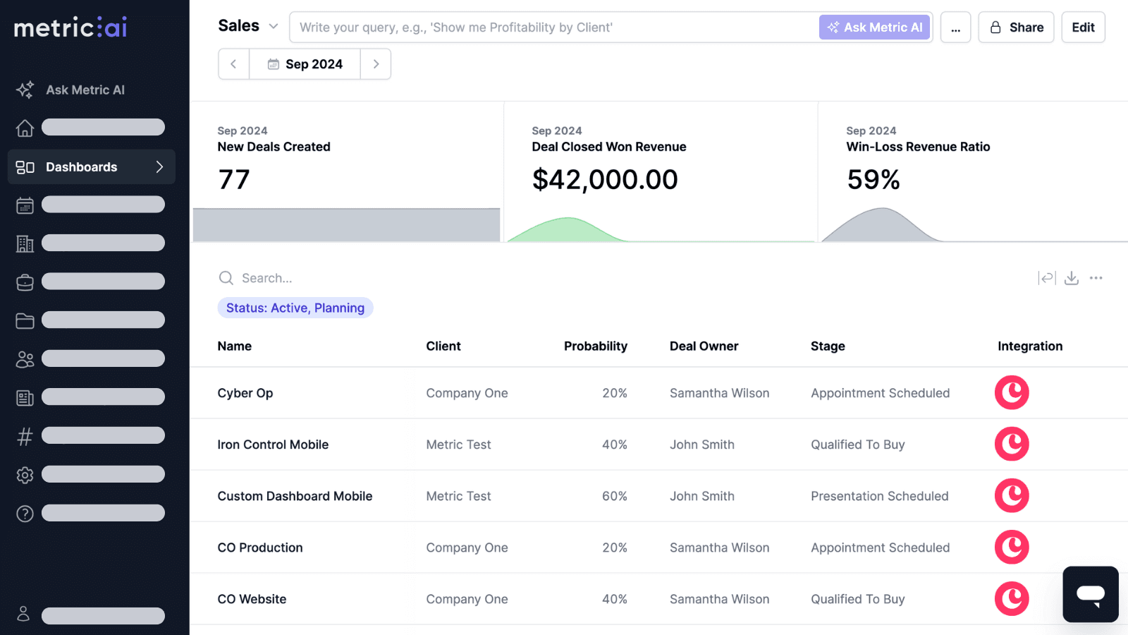This screenshot has width=1128, height=635.
Task: Select Ask Metric AI in sidebar
Action: [x=85, y=90]
